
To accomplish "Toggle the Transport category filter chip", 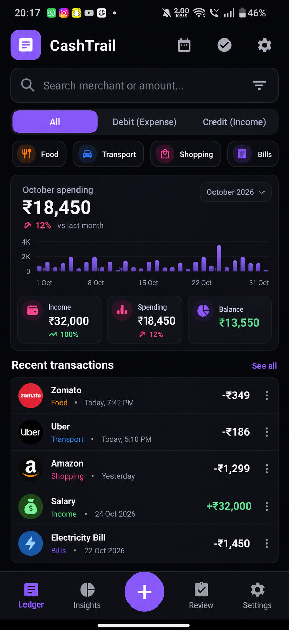I will (108, 154).
